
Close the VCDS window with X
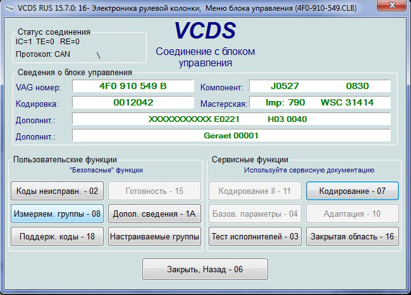point(392,5)
